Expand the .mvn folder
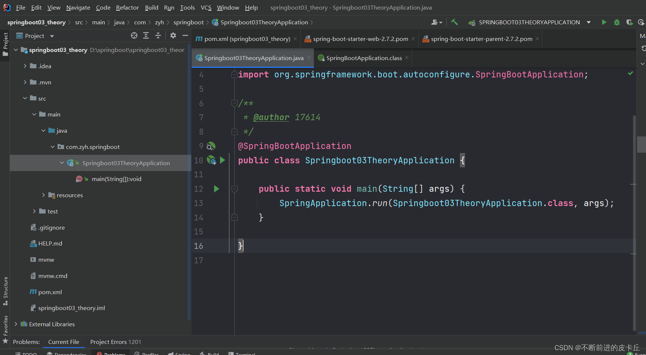This screenshot has width=646, height=355. click(25, 82)
